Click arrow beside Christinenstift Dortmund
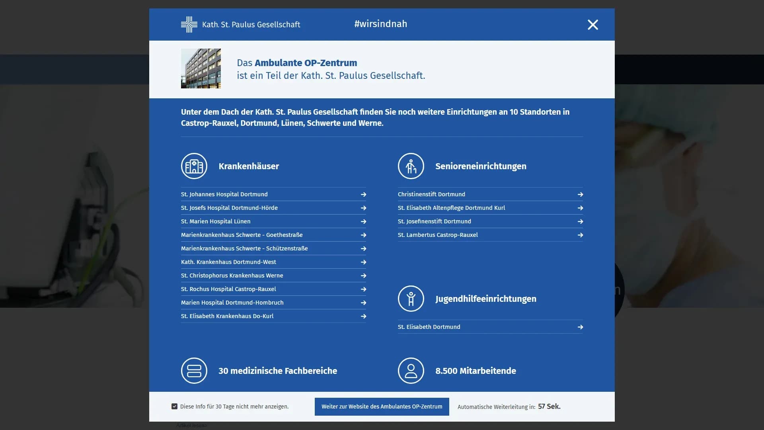Screen dimensions: 764x430 click(x=580, y=194)
